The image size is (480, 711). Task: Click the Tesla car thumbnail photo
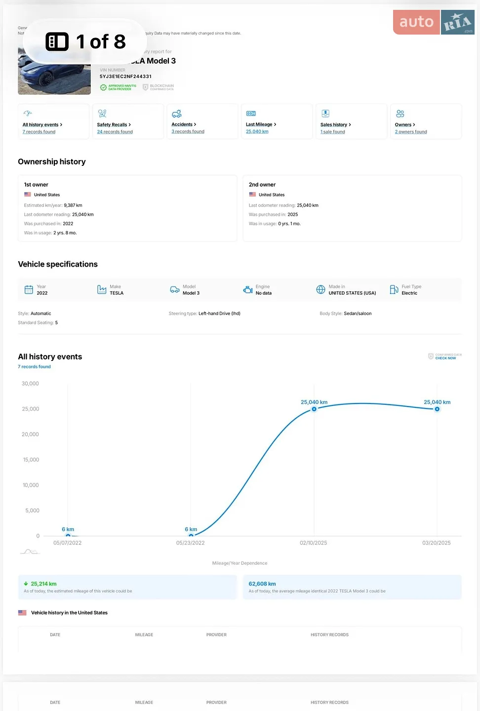click(54, 71)
